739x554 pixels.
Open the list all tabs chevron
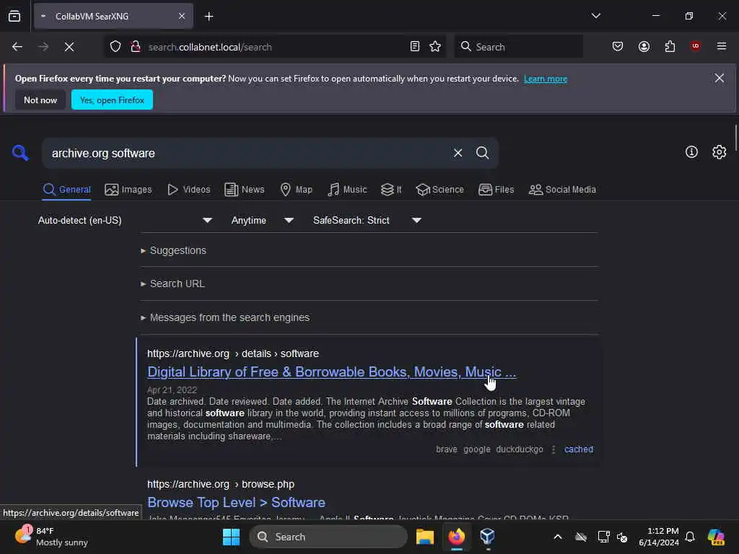click(595, 16)
